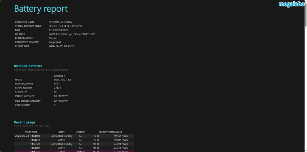Click the Recent usage heading
The image size is (307, 152).
point(25,122)
